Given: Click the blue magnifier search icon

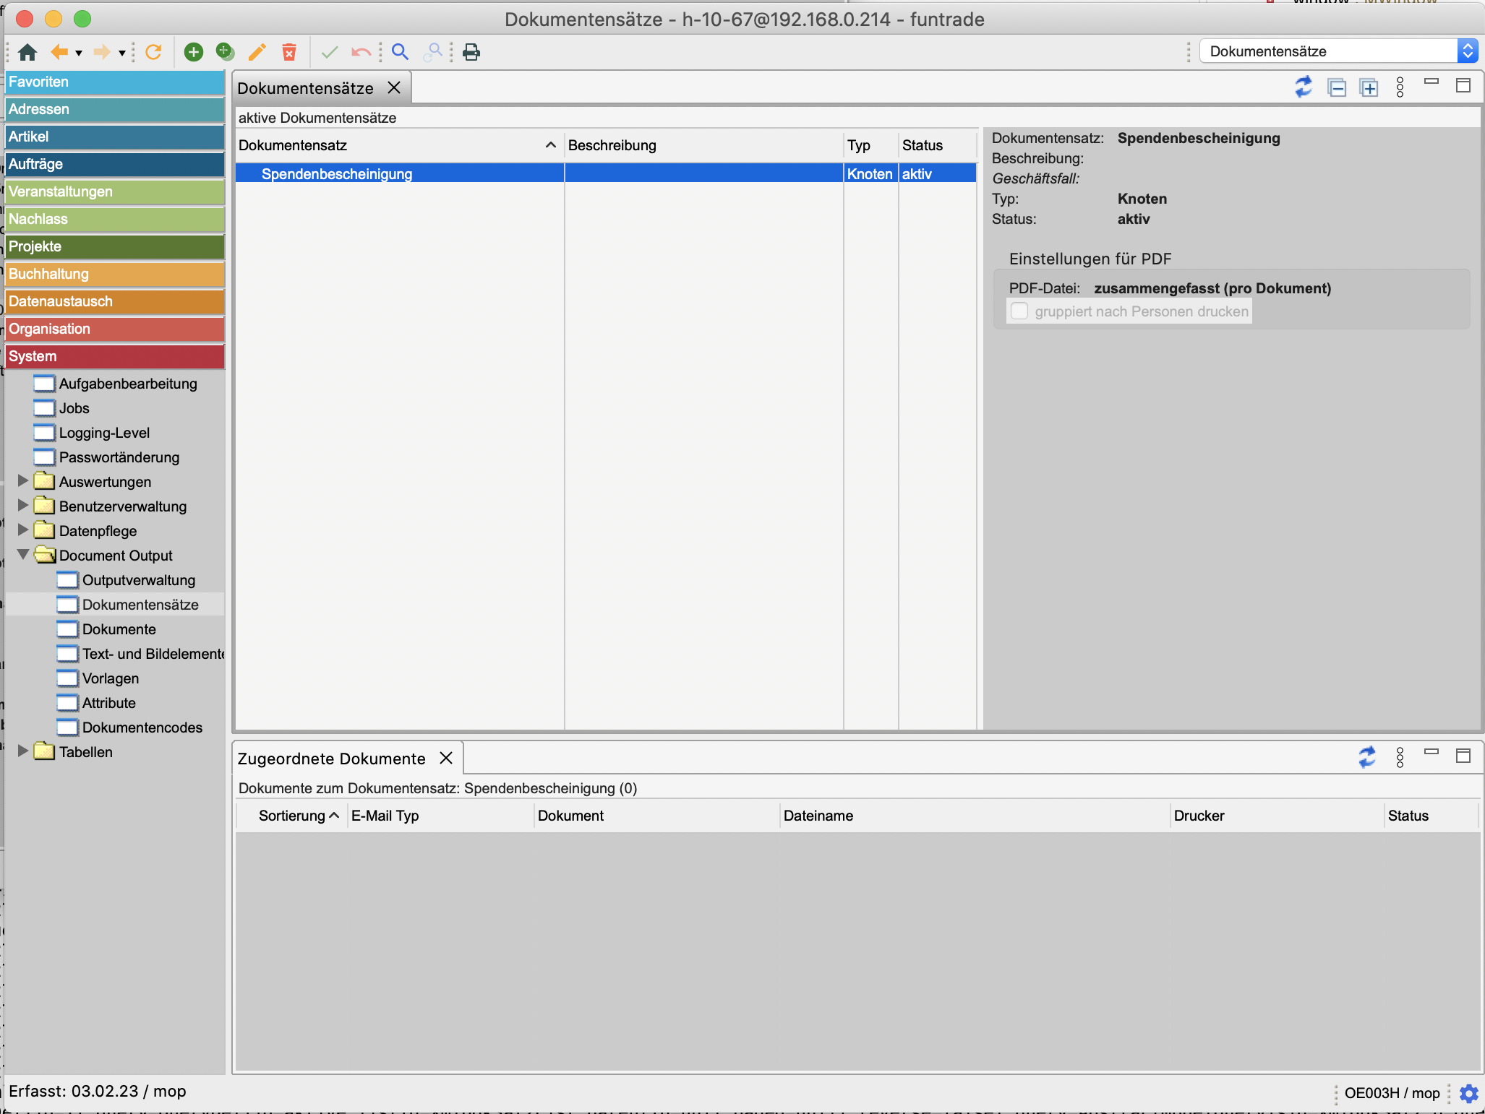Looking at the screenshot, I should point(400,52).
